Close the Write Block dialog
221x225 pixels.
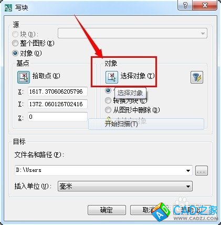(x=205, y=5)
